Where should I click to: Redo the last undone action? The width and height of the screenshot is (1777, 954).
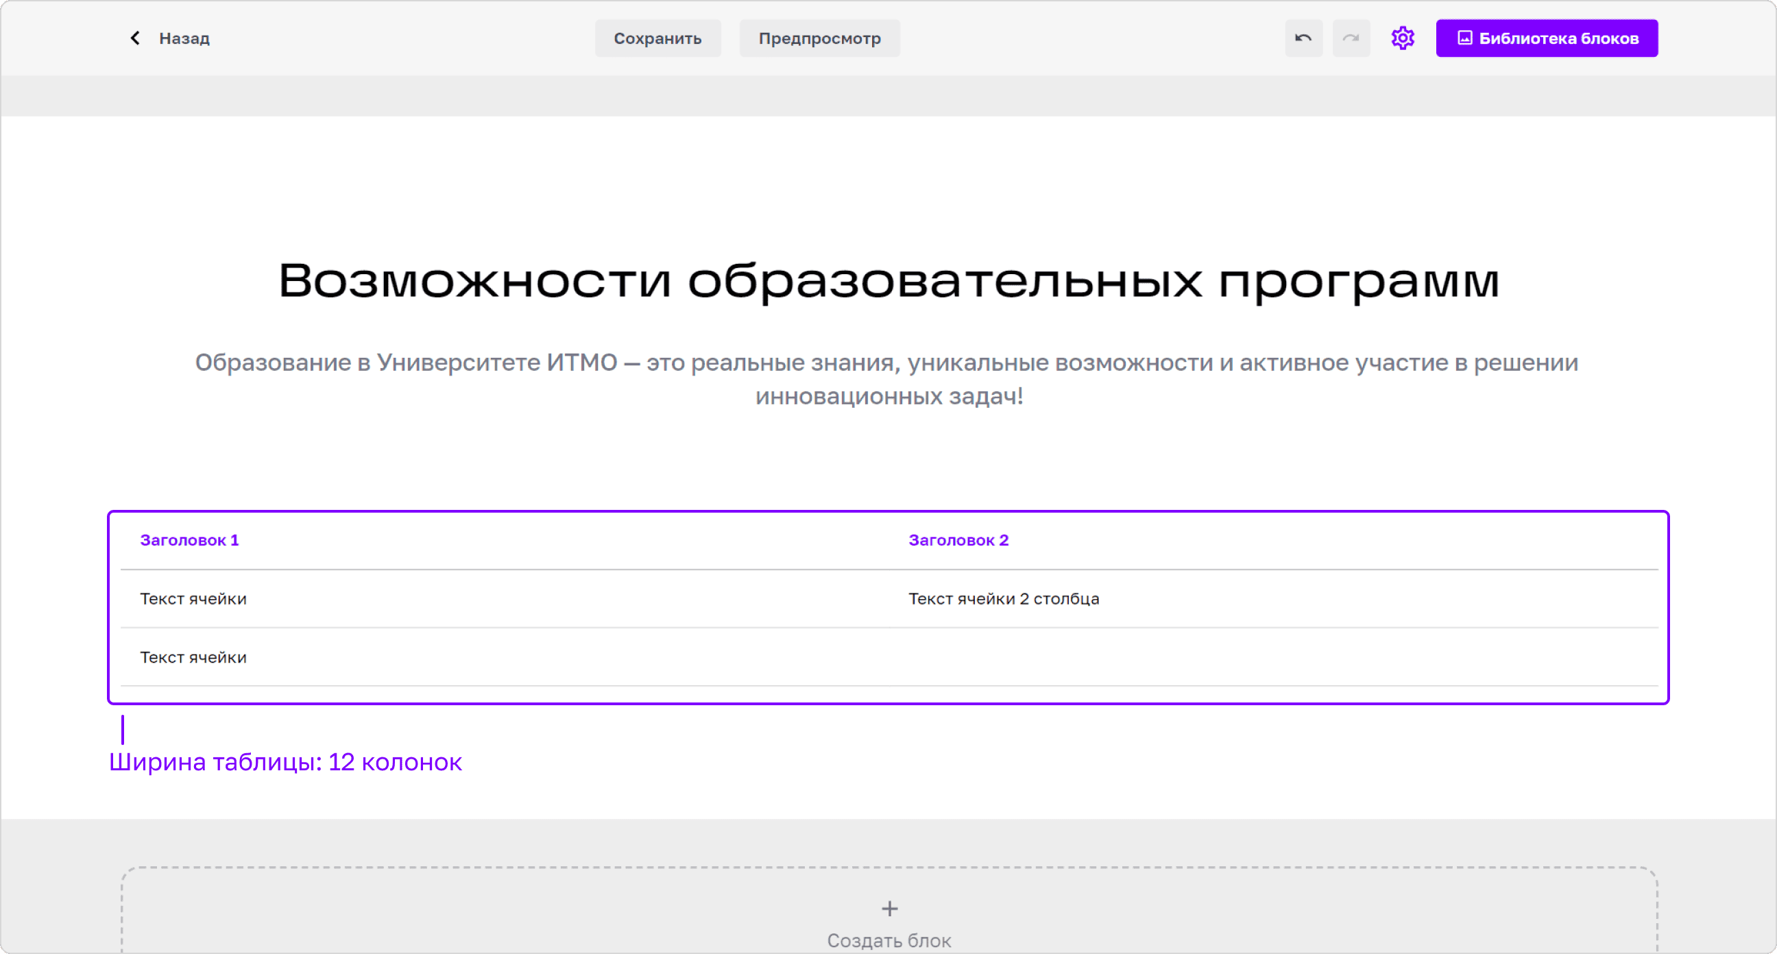pyautogui.click(x=1351, y=38)
